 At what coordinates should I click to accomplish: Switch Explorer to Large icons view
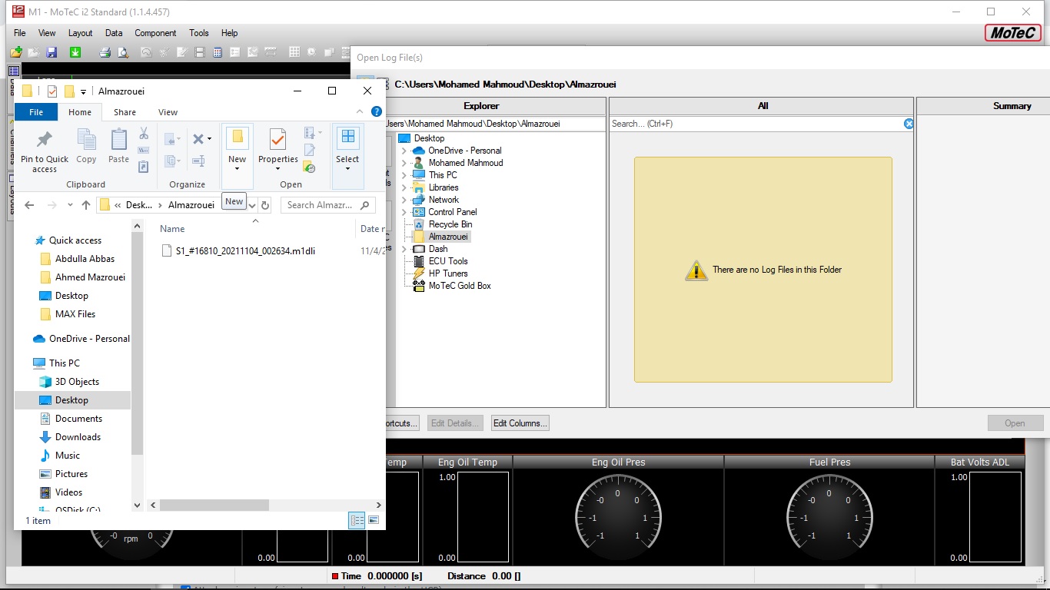pos(374,520)
